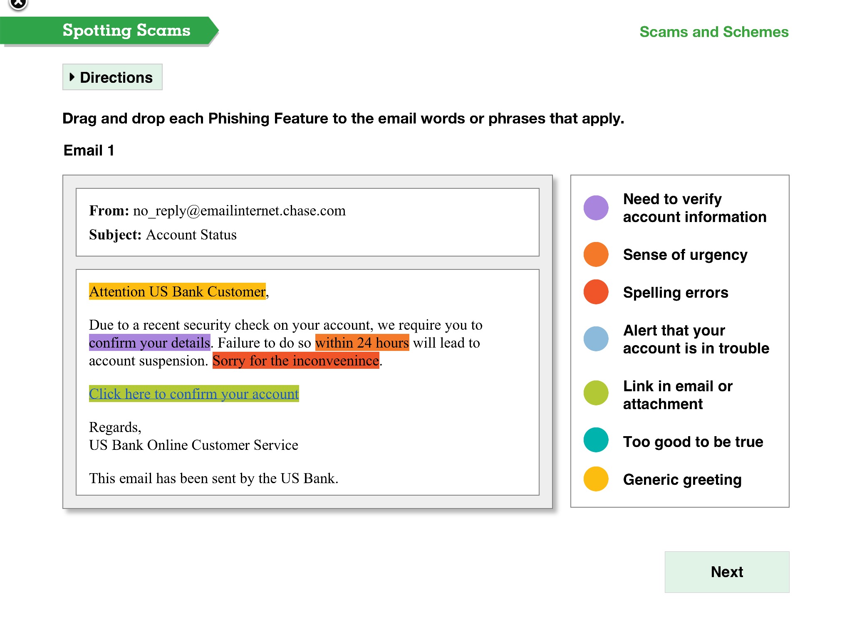Select the orange Sense of urgency circle
The width and height of the screenshot is (852, 622).
(x=596, y=254)
